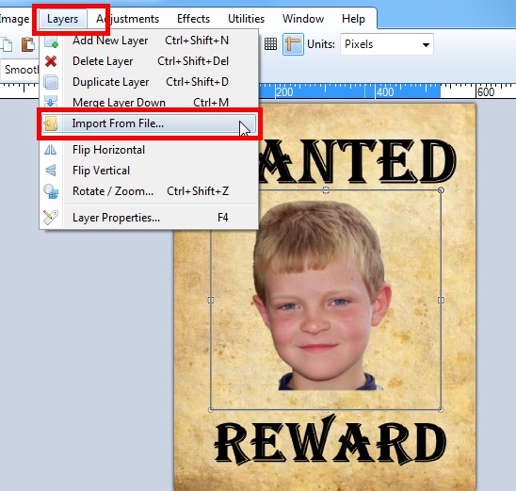Screen dimensions: 516x491
Task: Toggle the rulers toolbar button
Action: (x=293, y=44)
